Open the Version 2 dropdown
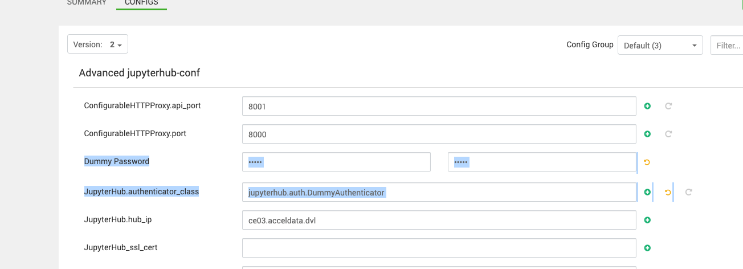 coord(97,44)
